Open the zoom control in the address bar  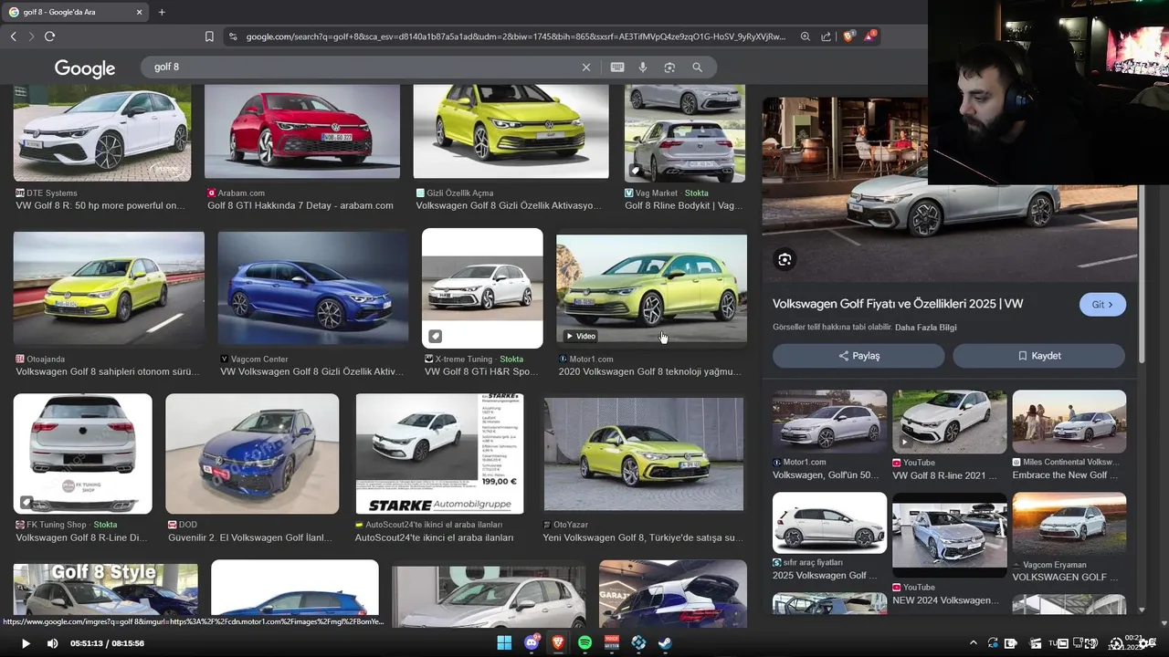(806, 36)
